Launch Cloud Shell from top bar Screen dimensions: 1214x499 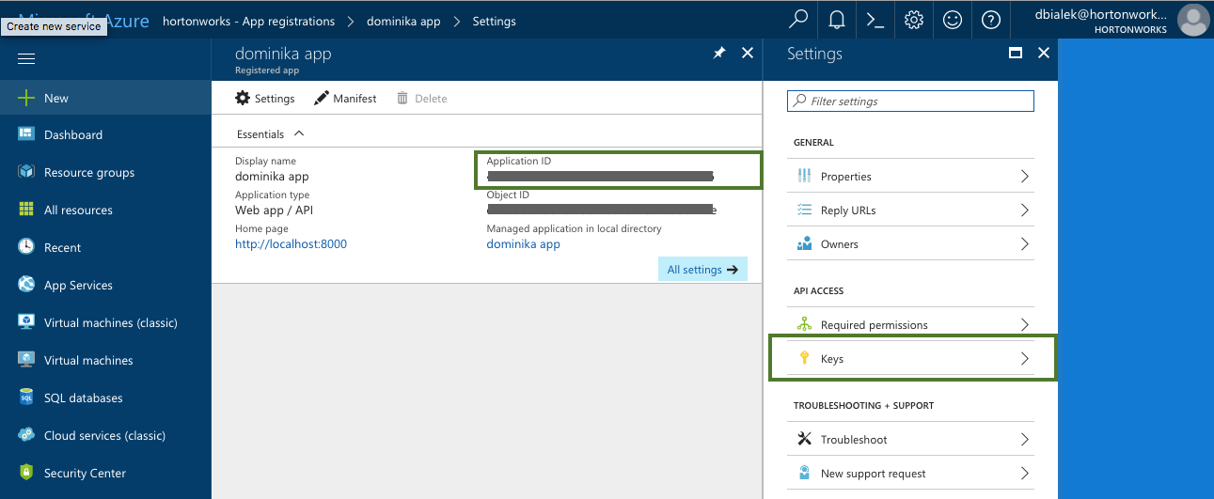(x=875, y=20)
